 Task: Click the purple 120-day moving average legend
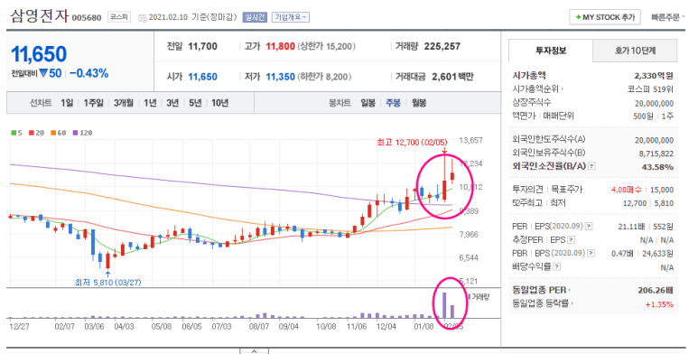[x=82, y=133]
